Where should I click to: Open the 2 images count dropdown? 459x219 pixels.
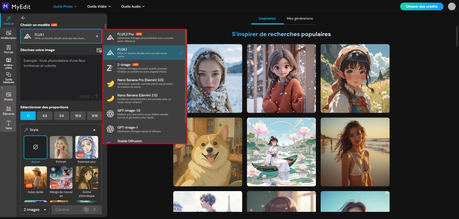(35, 210)
